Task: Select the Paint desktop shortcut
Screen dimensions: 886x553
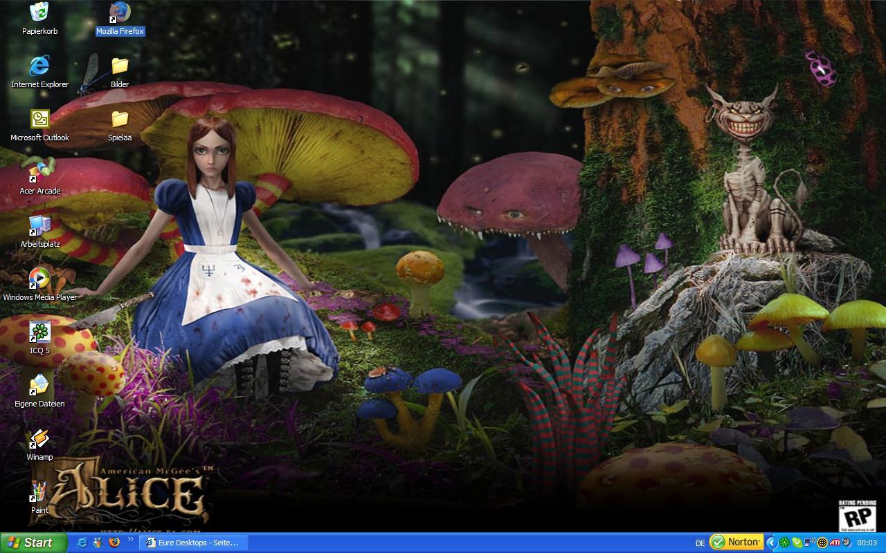Action: click(39, 498)
